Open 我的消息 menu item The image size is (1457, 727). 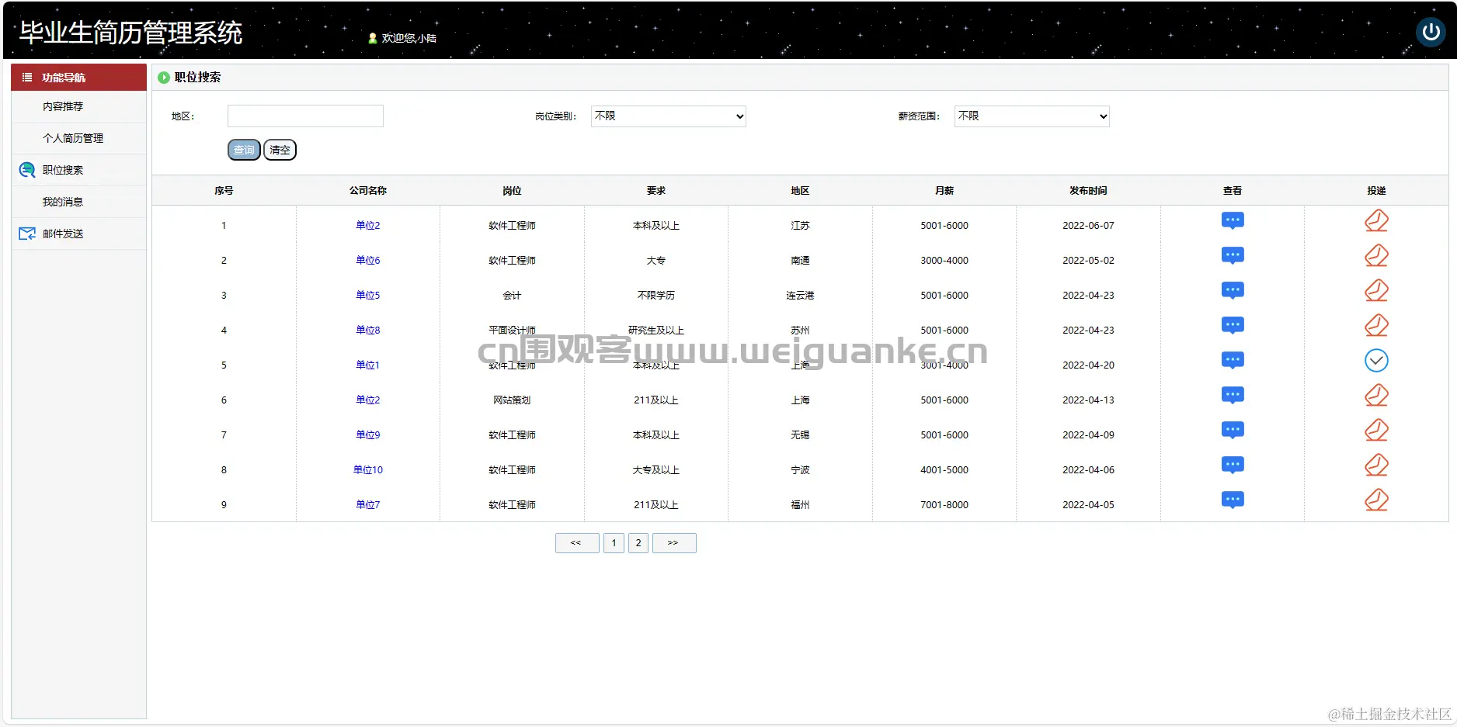coord(63,202)
